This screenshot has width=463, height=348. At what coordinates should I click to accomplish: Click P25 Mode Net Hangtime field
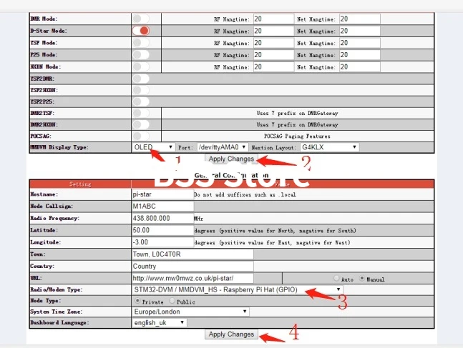tap(360, 55)
